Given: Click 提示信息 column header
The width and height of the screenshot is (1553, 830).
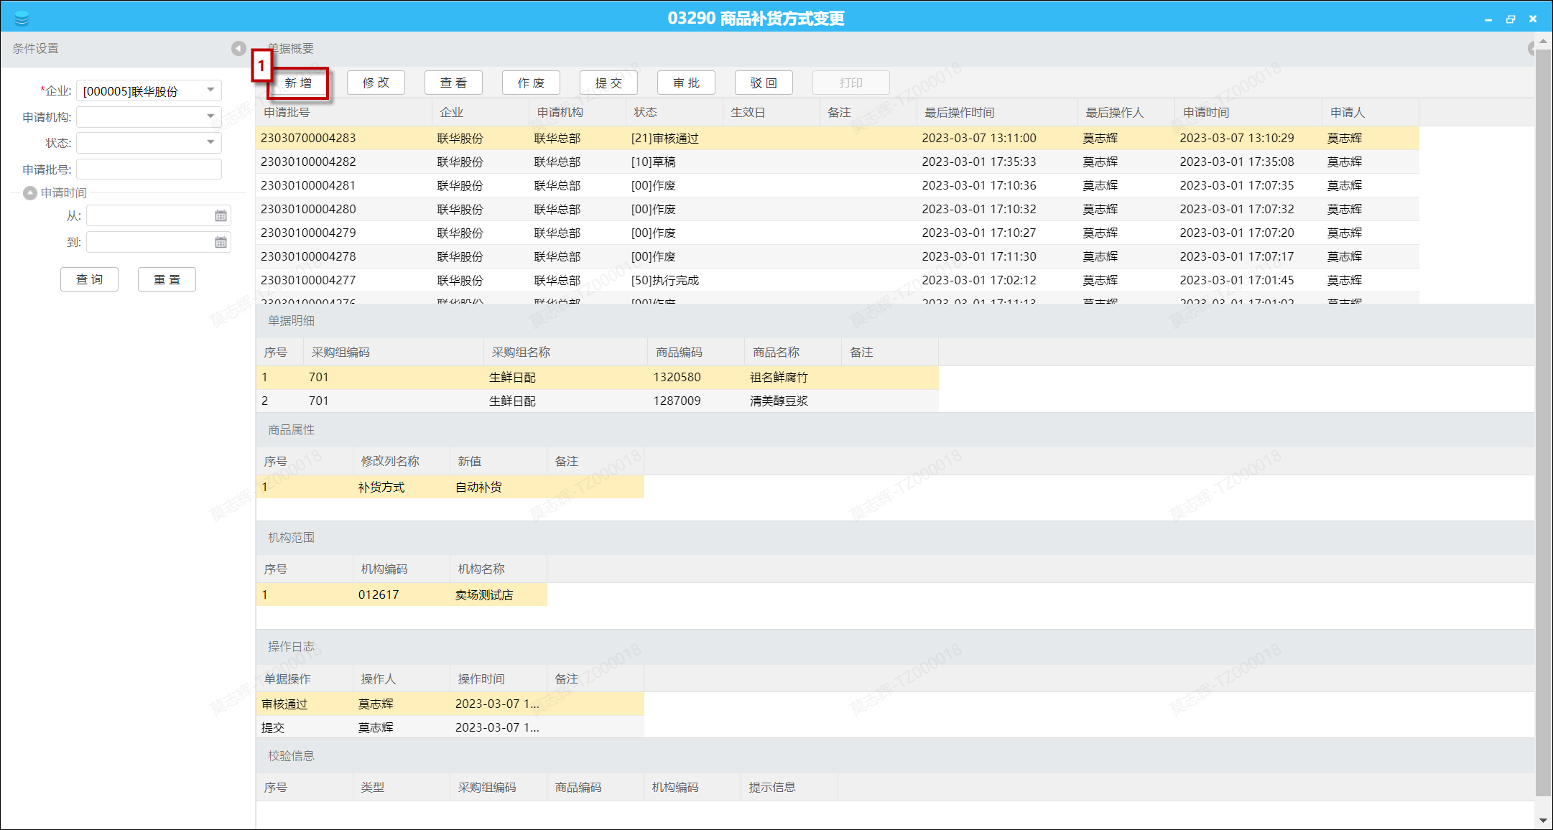Looking at the screenshot, I should click(789, 787).
